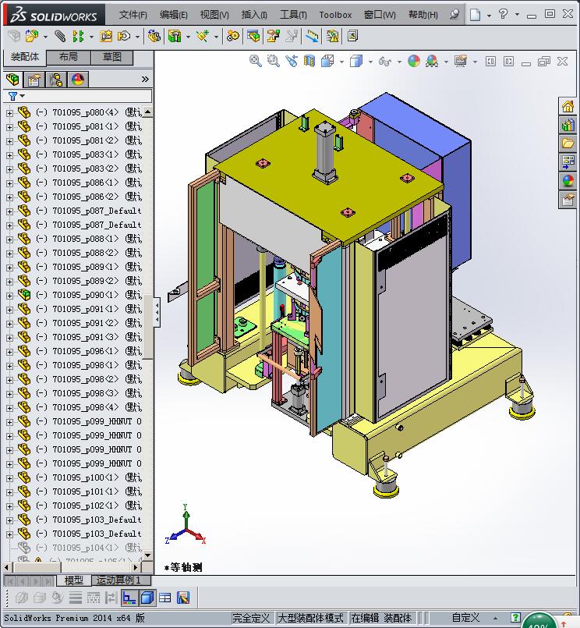Open the Toolbox menu
This screenshot has width=580, height=628.
(x=335, y=15)
